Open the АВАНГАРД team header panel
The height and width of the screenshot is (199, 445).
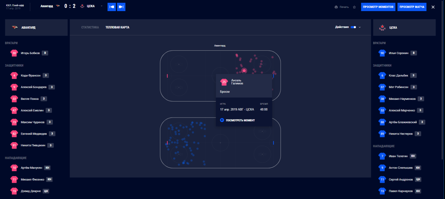pos(36,27)
